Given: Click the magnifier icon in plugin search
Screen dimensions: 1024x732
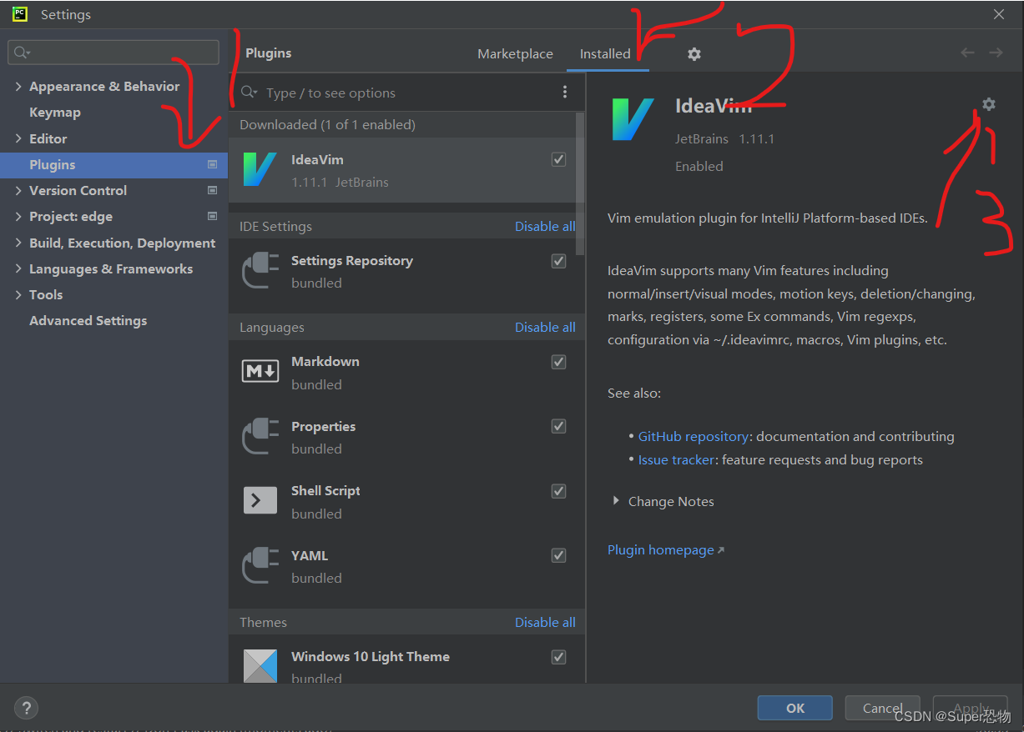Looking at the screenshot, I should [x=248, y=93].
